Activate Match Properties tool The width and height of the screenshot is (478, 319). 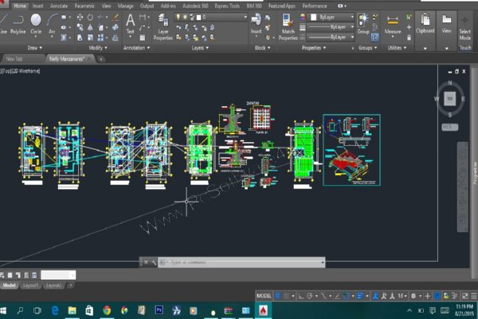click(288, 27)
